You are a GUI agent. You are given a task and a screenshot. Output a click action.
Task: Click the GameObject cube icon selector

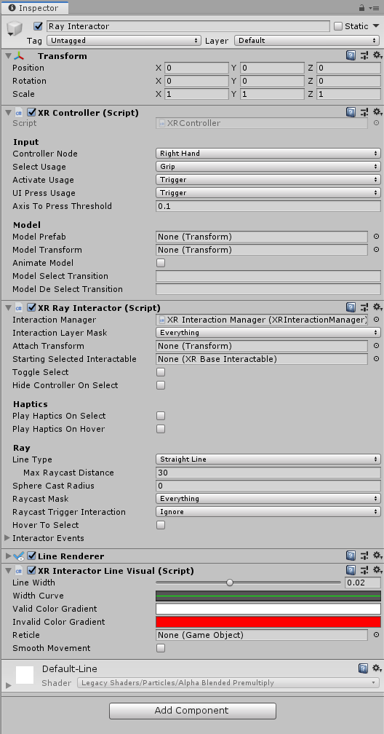15,29
